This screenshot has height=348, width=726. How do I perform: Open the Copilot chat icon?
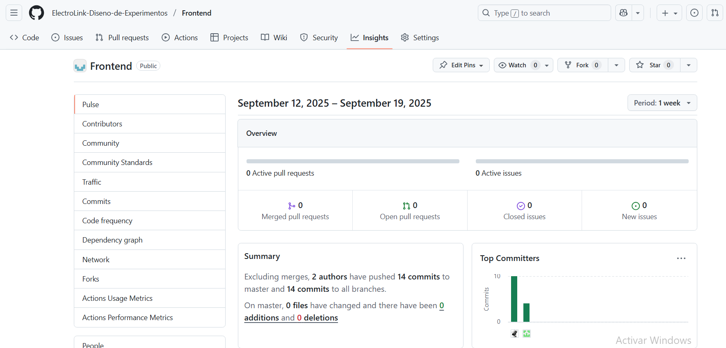pyautogui.click(x=623, y=13)
